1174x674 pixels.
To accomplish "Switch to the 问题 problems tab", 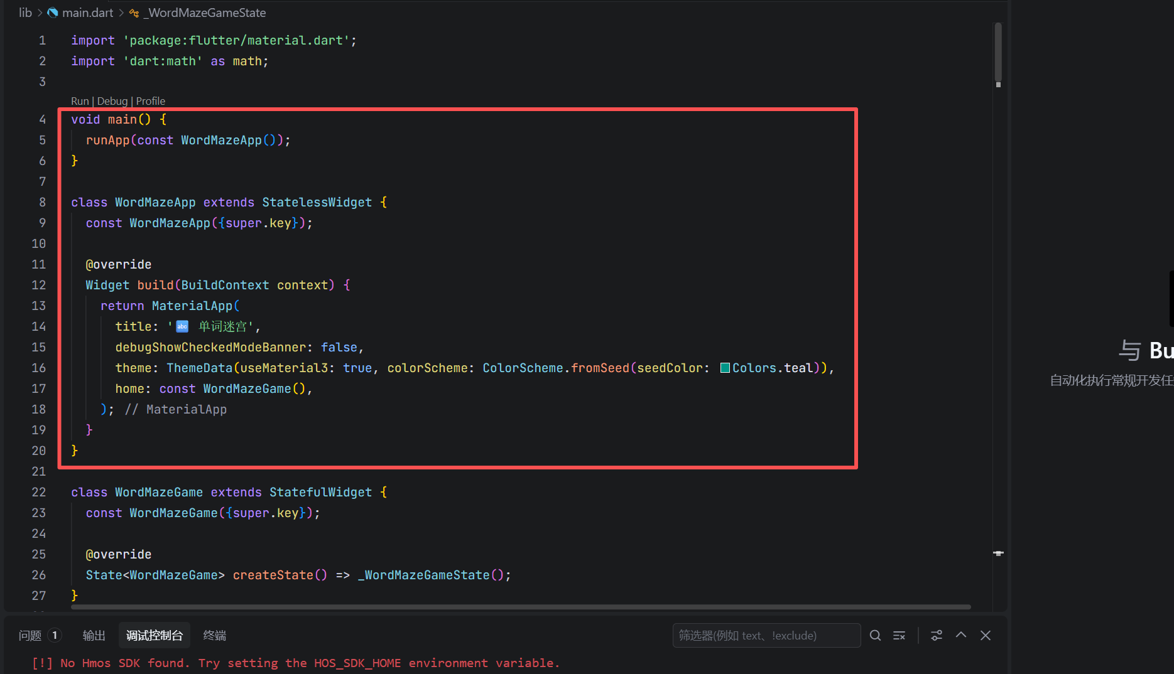I will 30,636.
